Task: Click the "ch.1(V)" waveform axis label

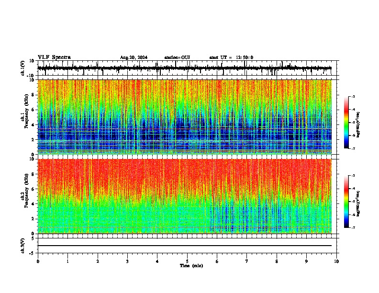Action: 23,68
